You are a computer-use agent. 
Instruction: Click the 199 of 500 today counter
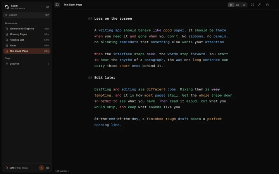(19, 168)
